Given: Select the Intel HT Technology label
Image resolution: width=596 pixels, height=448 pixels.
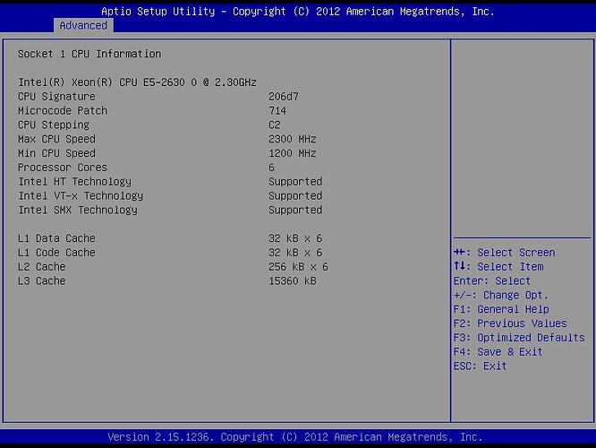Looking at the screenshot, I should coord(74,182).
